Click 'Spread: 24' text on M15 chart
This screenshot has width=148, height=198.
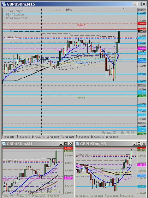pos(109,132)
